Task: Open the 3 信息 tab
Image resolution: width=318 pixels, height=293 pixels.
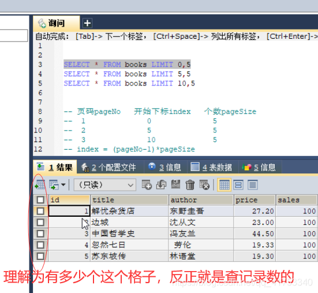Action: 164,168
